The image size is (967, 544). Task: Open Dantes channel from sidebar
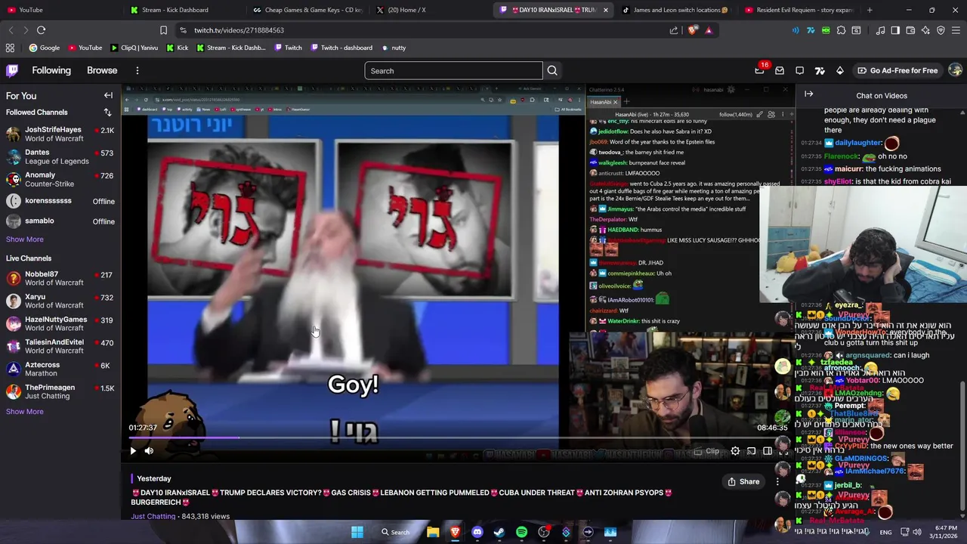tap(60, 157)
